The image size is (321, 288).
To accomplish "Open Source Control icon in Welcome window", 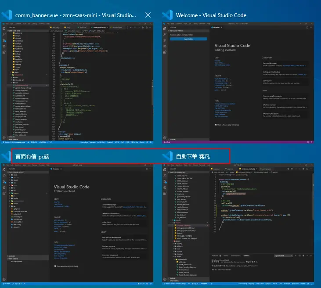I will click(165, 40).
